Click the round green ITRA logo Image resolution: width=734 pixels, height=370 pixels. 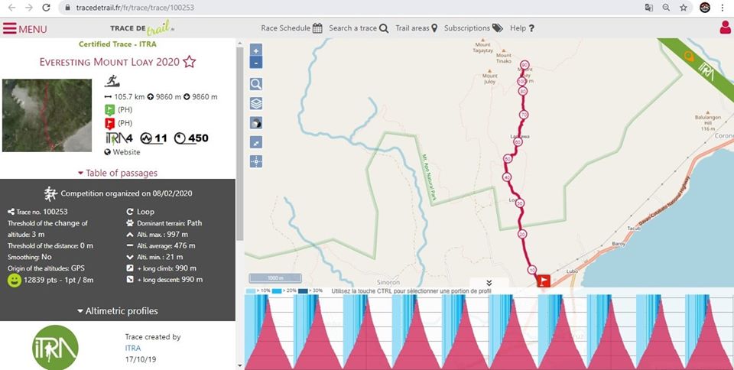tap(55, 347)
